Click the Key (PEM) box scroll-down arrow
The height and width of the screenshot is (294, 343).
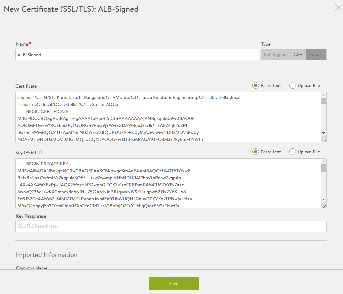click(323, 199)
